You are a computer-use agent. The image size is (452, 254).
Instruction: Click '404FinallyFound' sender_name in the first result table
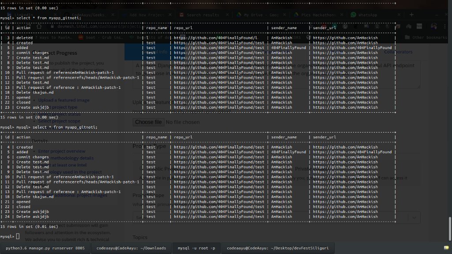coord(289,48)
